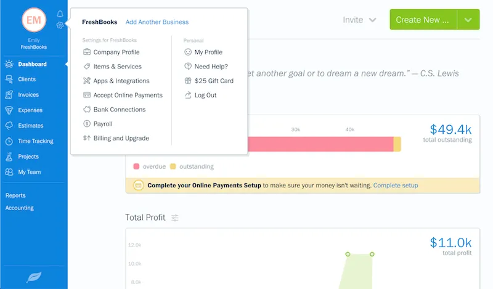Open Apps & Integrations settings
Image resolution: width=493 pixels, height=289 pixels.
pos(121,81)
